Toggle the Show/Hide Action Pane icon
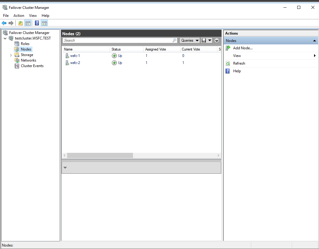319x249 pixels. [x=44, y=23]
